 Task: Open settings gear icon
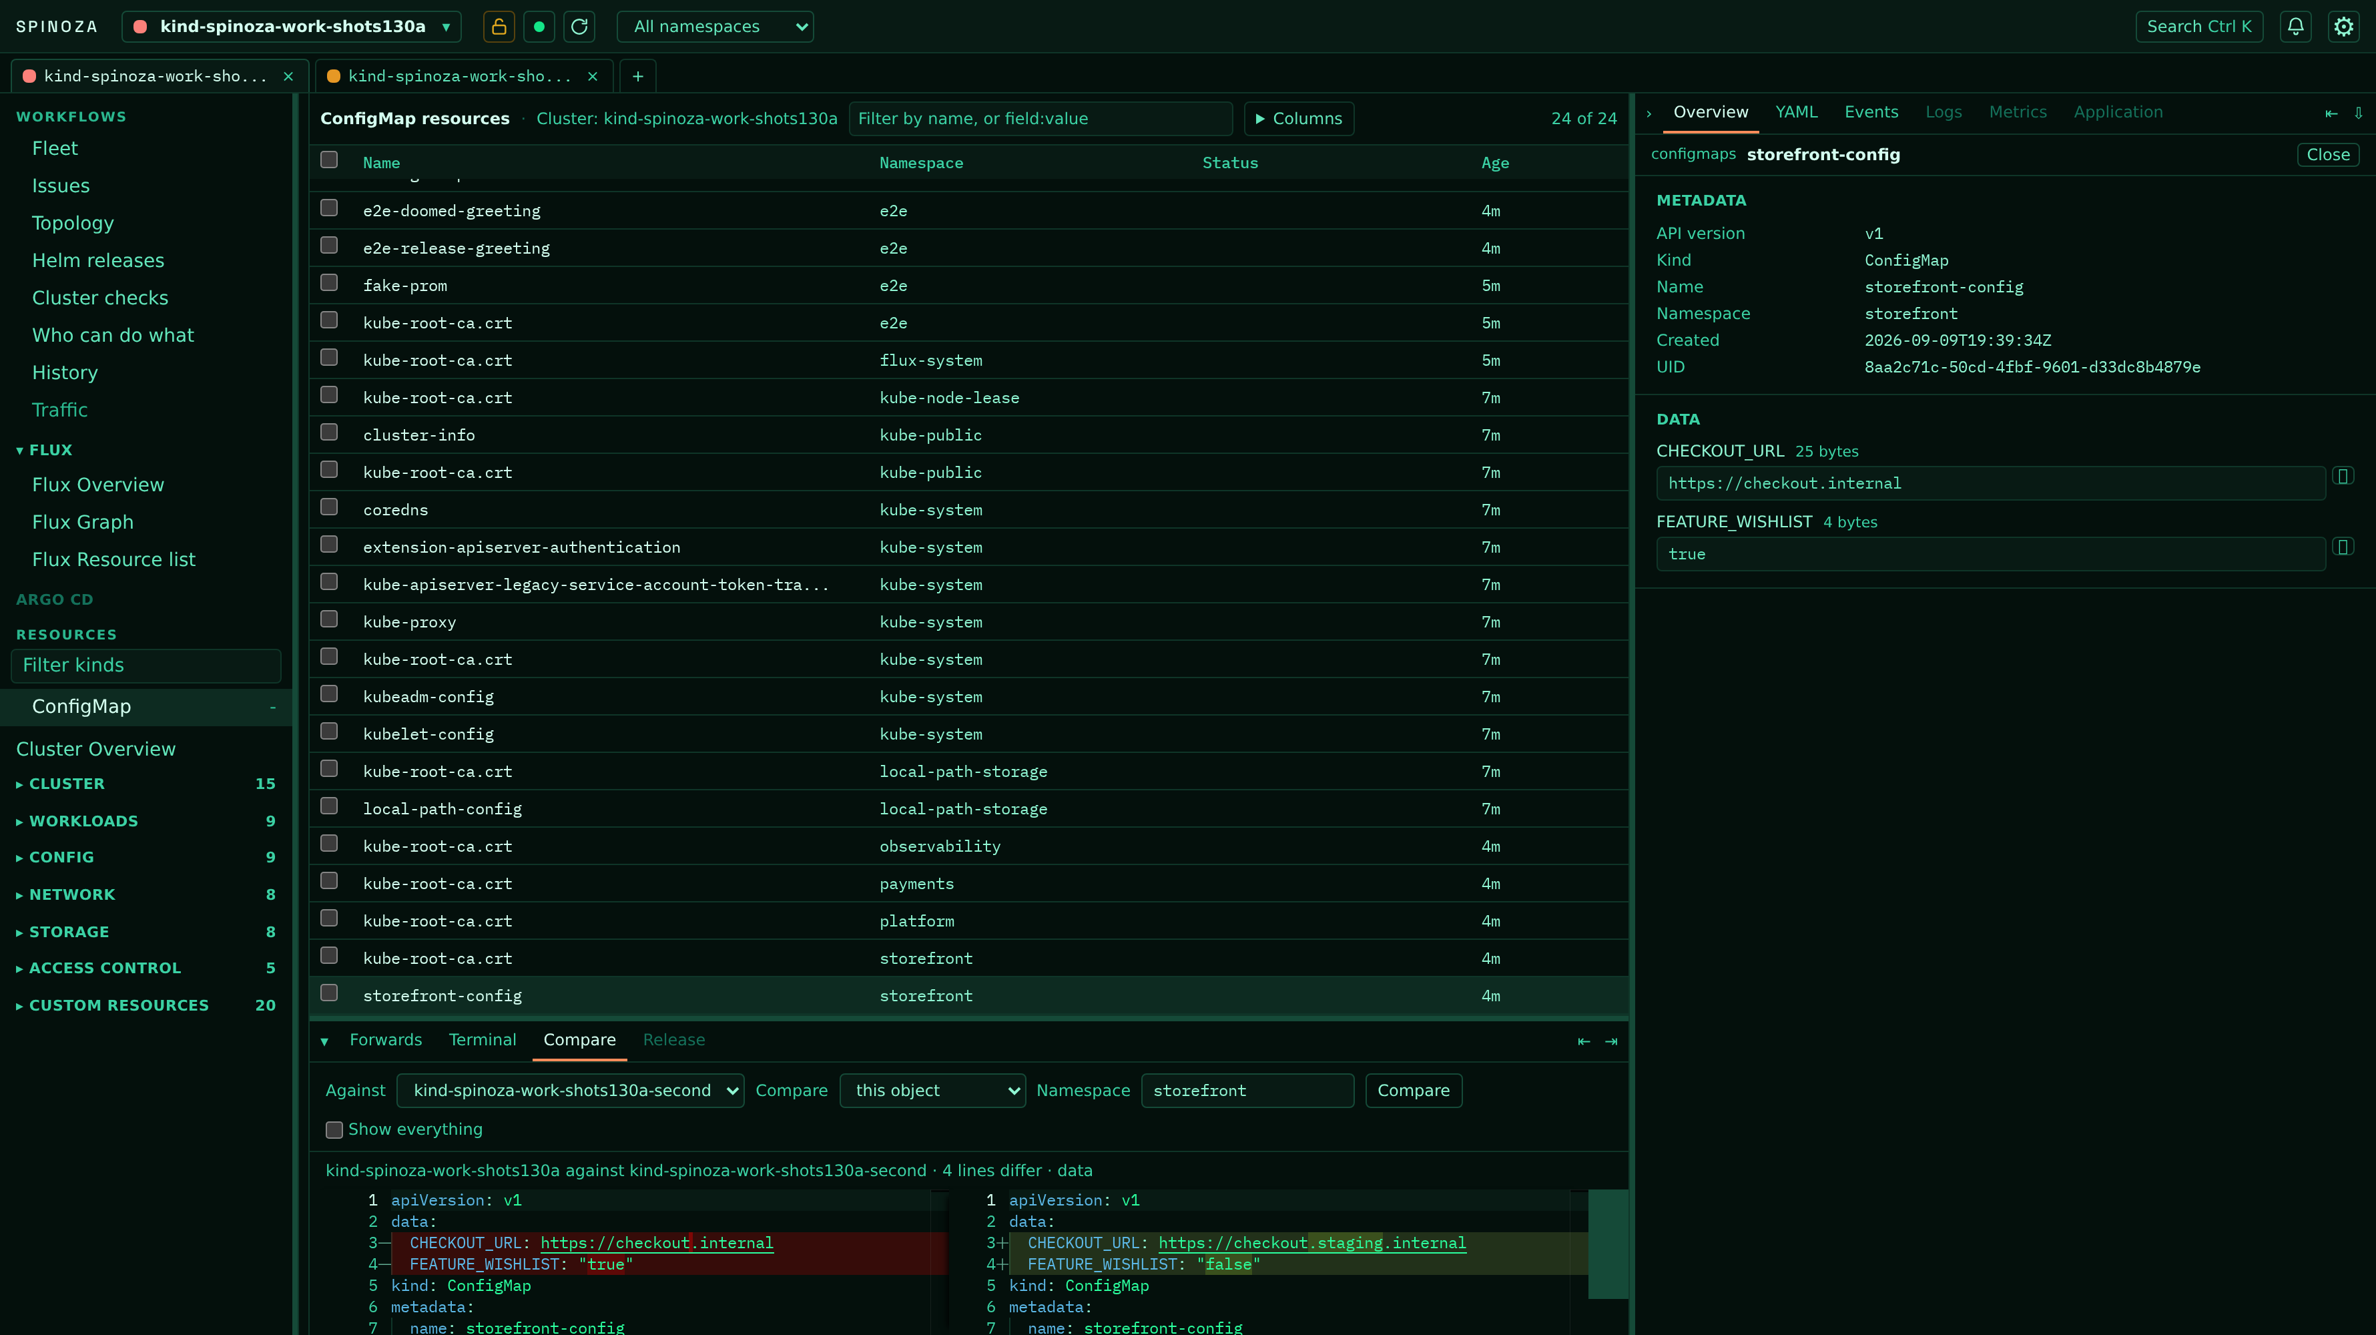(x=2344, y=27)
